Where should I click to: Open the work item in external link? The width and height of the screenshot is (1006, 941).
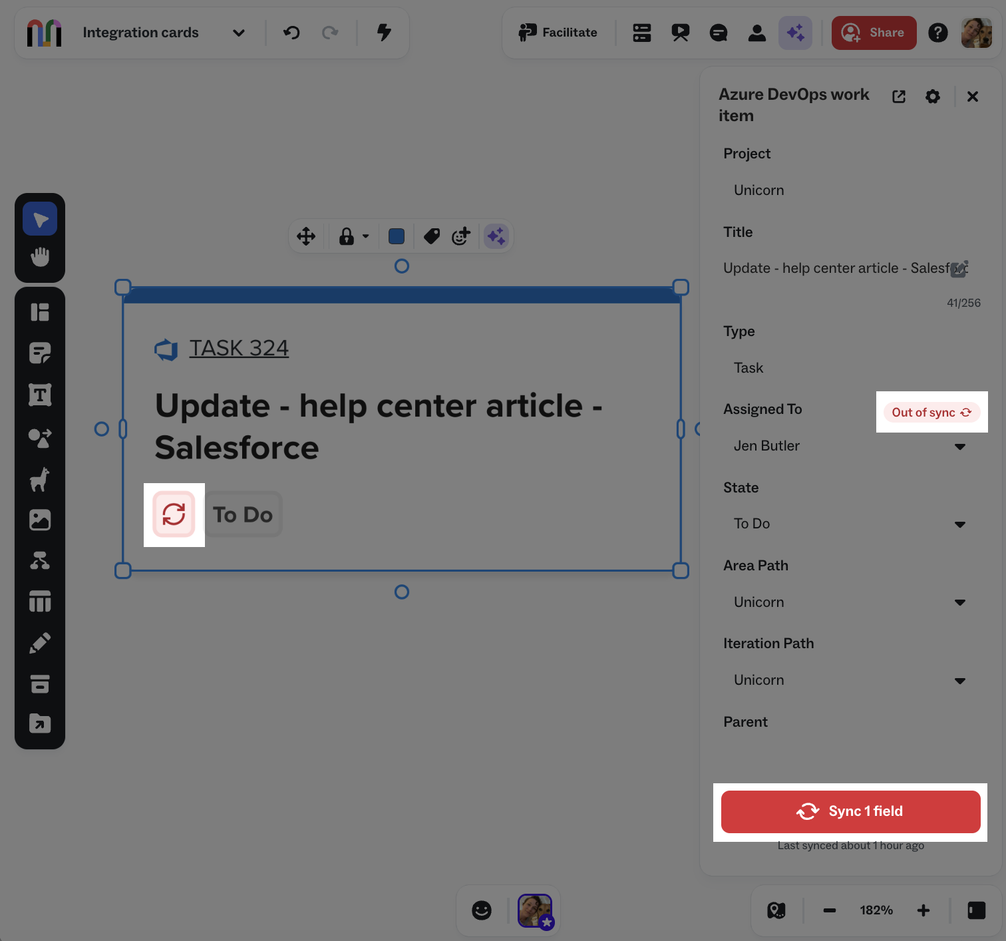point(899,96)
